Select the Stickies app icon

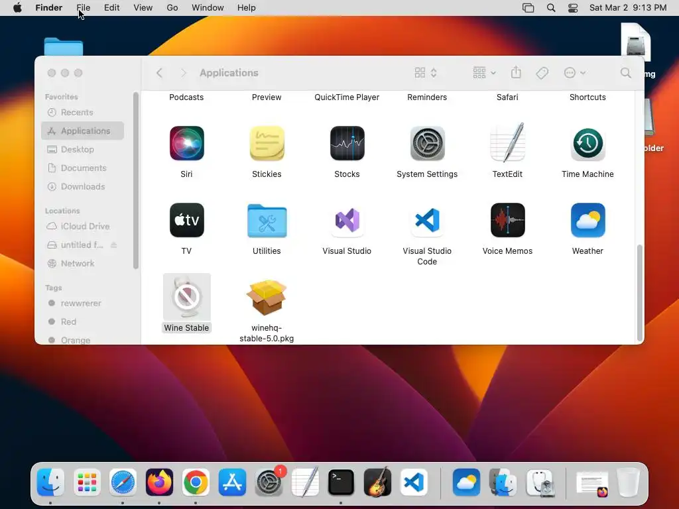(267, 143)
